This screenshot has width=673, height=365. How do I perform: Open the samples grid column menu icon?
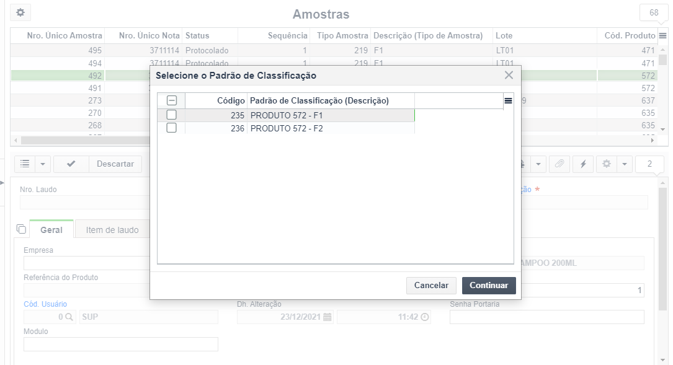click(x=662, y=35)
